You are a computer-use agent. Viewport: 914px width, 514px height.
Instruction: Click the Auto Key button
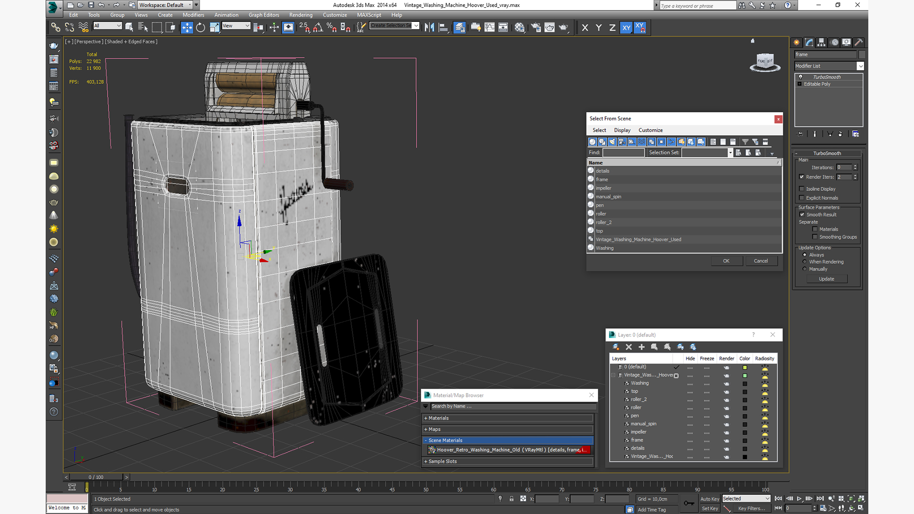point(709,499)
